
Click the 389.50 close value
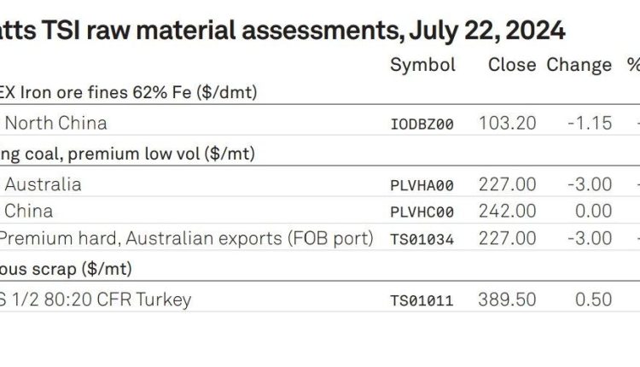(x=507, y=300)
